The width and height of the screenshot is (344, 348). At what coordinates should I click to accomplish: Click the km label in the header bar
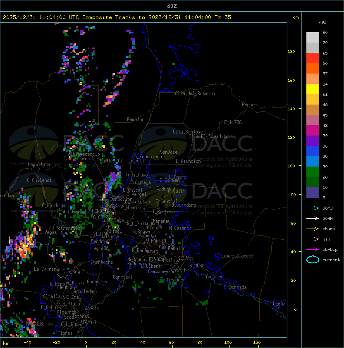295,17
